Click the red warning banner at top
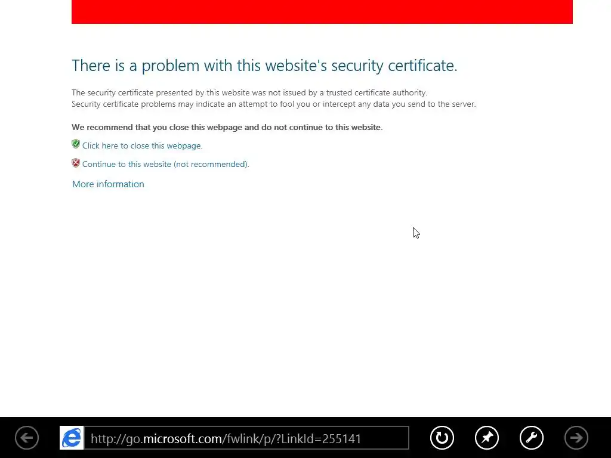611x458 pixels. [322, 12]
